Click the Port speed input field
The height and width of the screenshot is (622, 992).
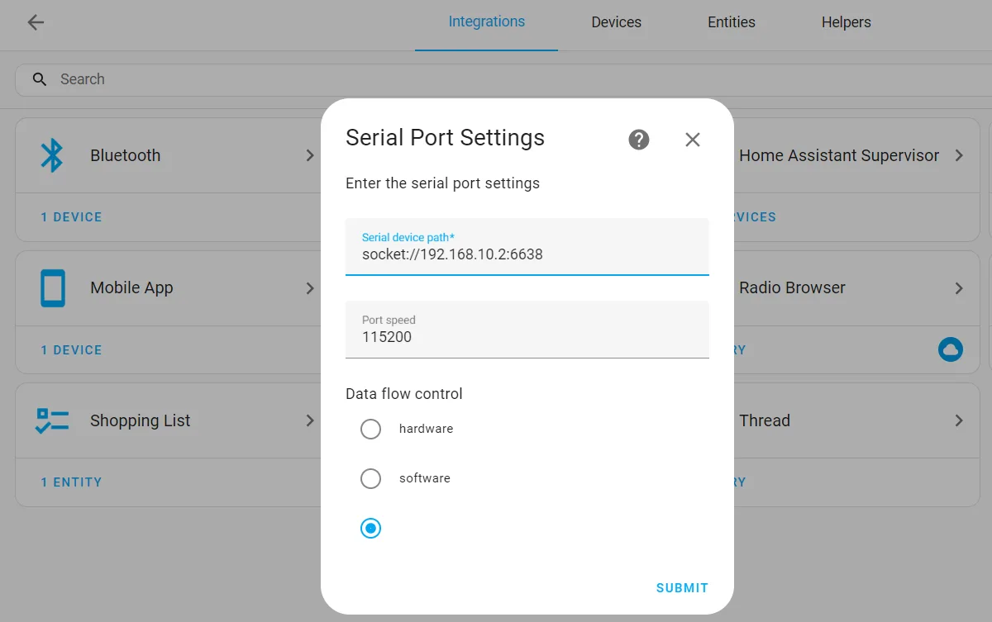click(x=527, y=337)
